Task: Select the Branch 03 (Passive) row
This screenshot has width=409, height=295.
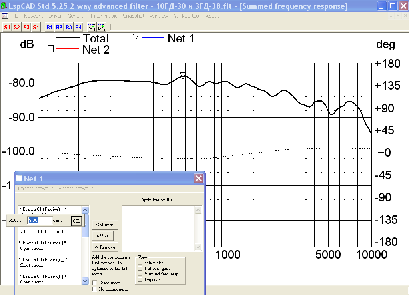Action: (x=43, y=259)
